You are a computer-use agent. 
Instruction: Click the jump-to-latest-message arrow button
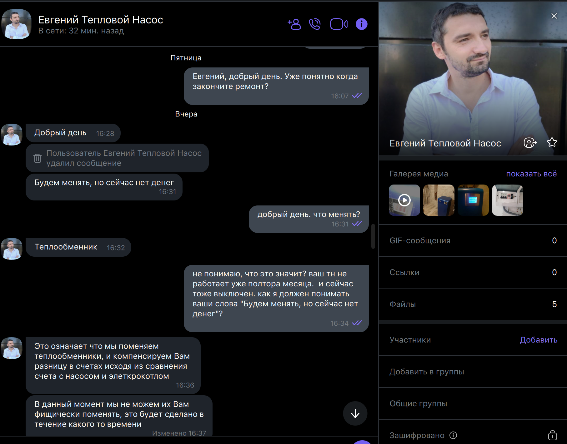[x=355, y=413]
